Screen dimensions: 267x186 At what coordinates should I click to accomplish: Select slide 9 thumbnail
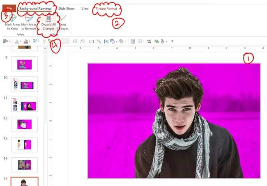[24, 64]
